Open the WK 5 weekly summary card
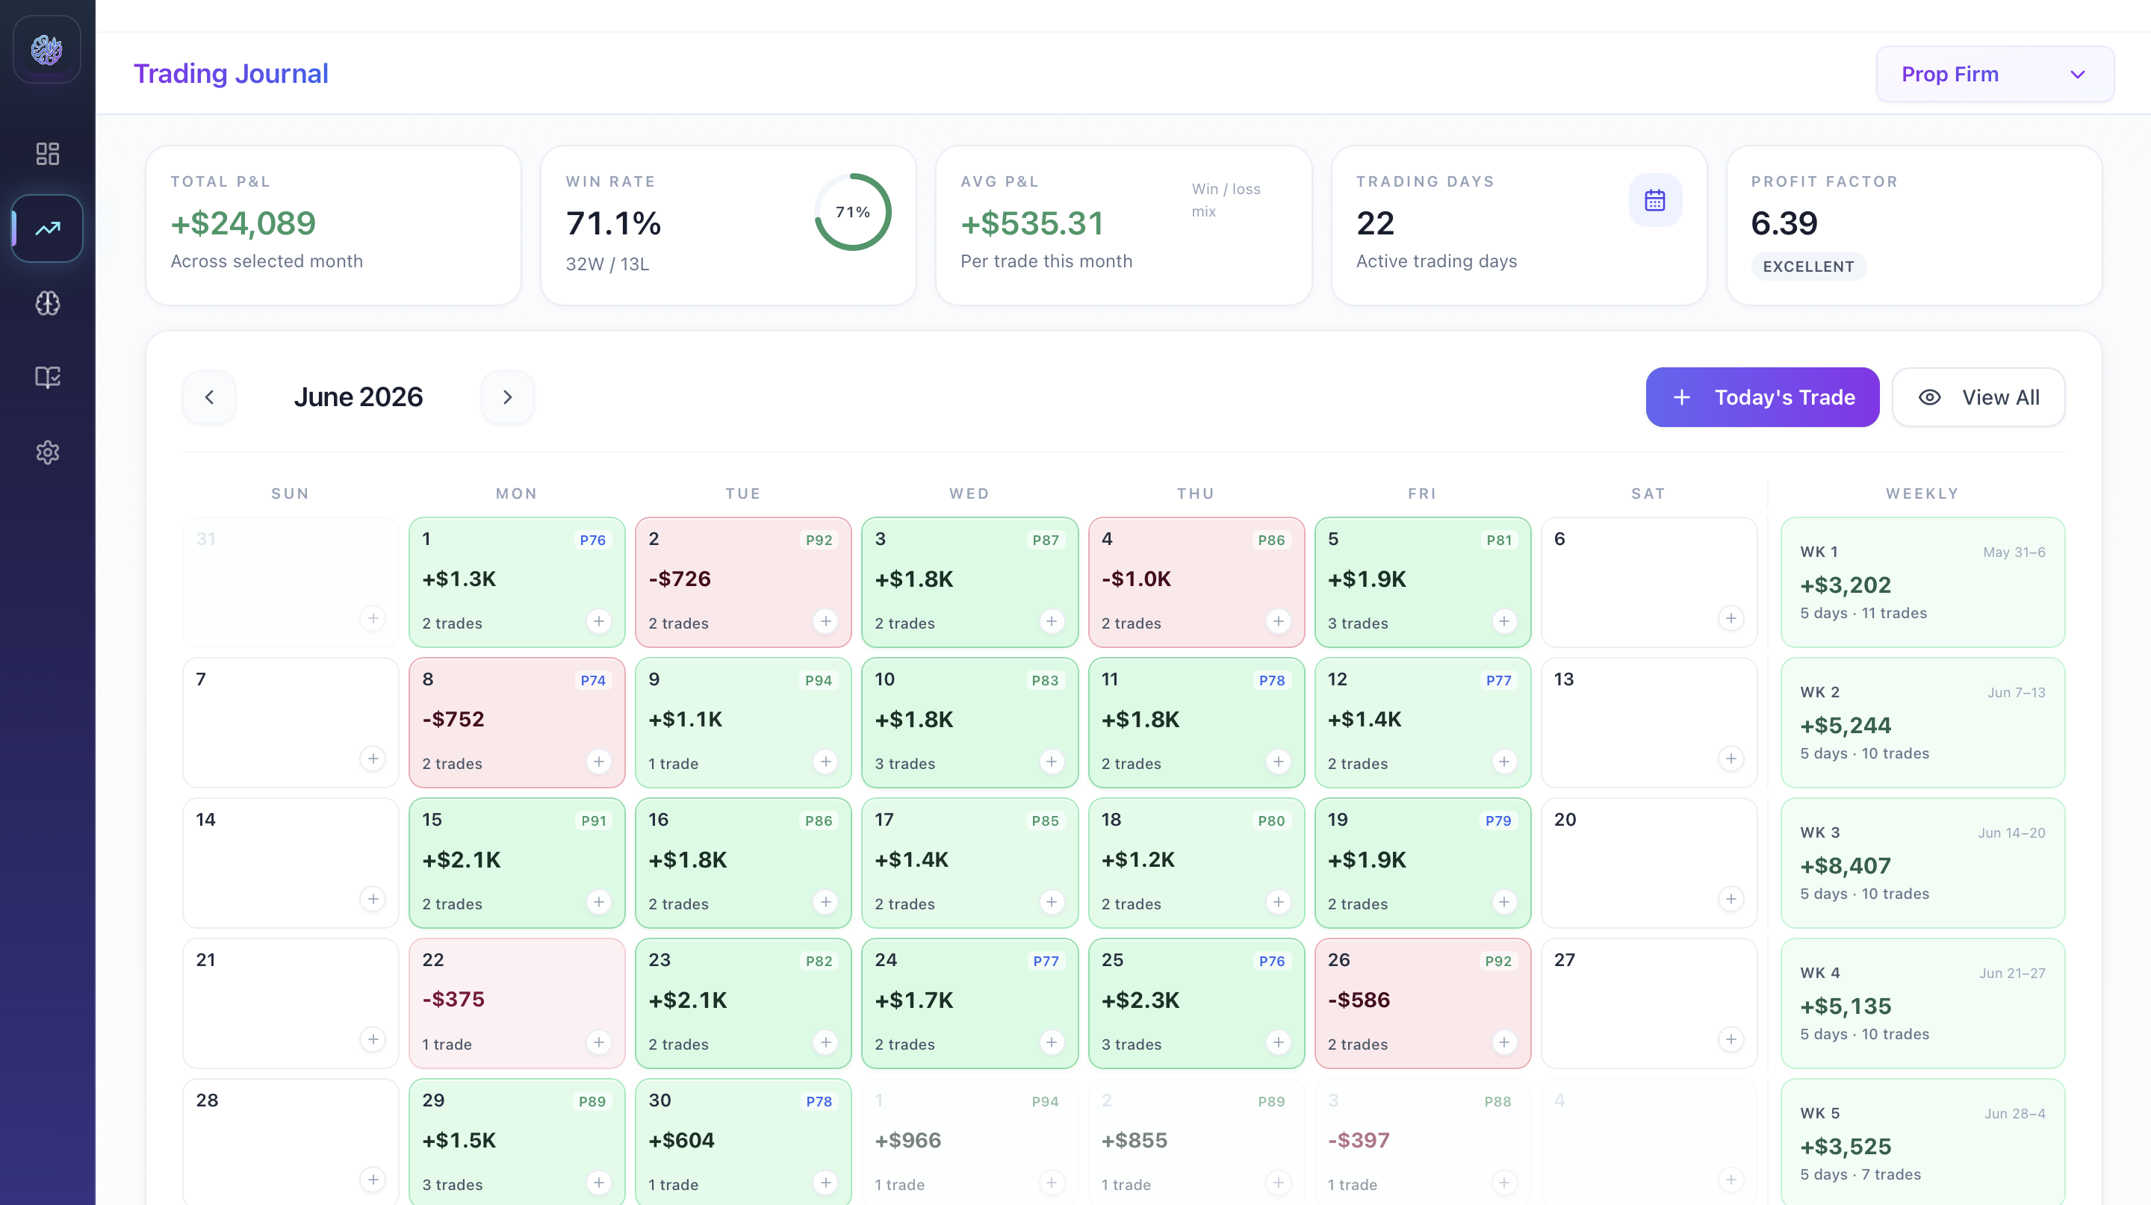The image size is (2151, 1205). coord(1922,1142)
